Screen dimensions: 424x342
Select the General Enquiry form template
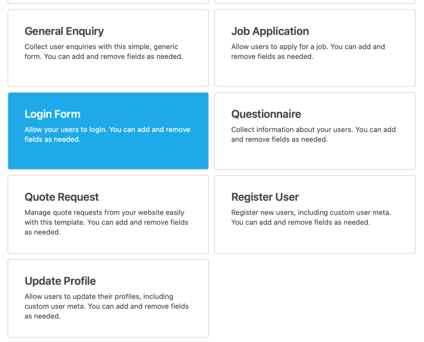point(108,48)
